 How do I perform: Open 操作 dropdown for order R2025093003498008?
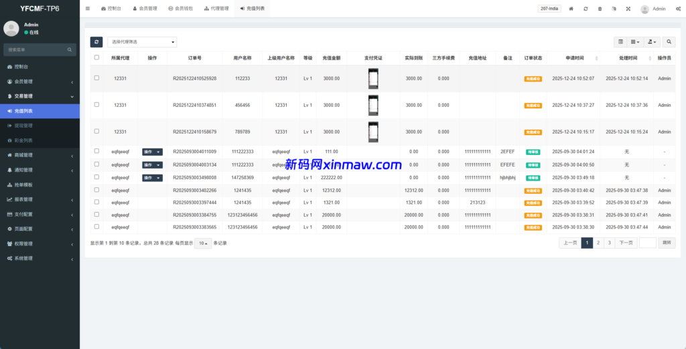click(152, 178)
